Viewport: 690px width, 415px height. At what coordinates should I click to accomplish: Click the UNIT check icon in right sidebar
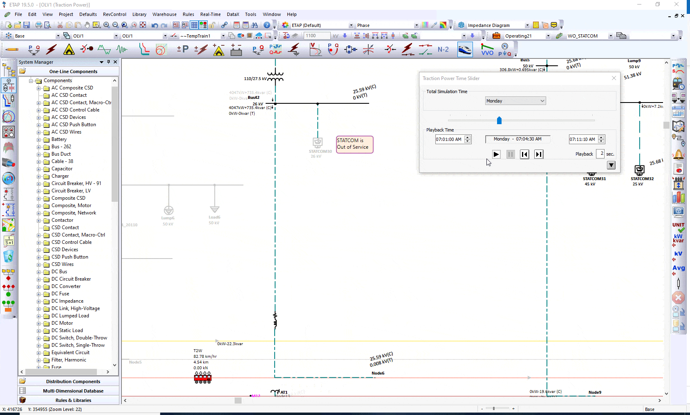[x=678, y=227]
